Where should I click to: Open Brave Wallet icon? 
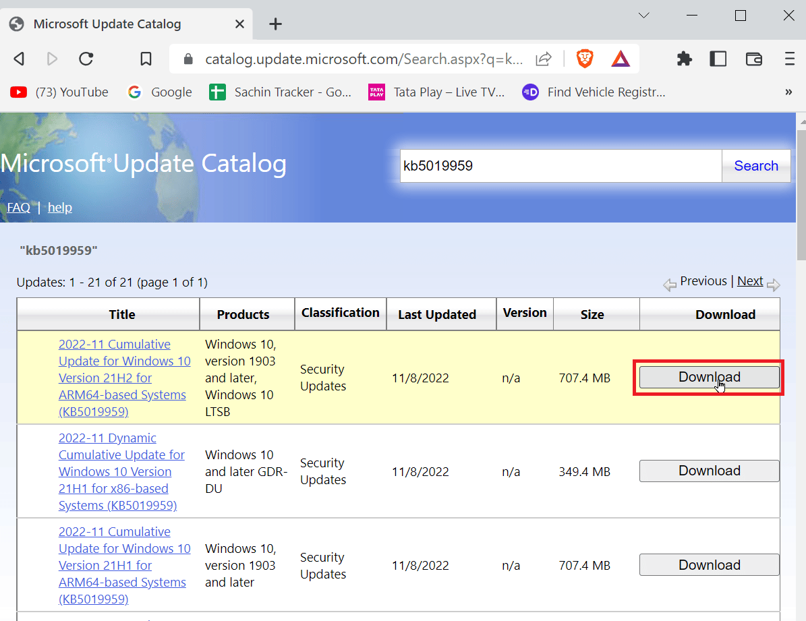[753, 59]
